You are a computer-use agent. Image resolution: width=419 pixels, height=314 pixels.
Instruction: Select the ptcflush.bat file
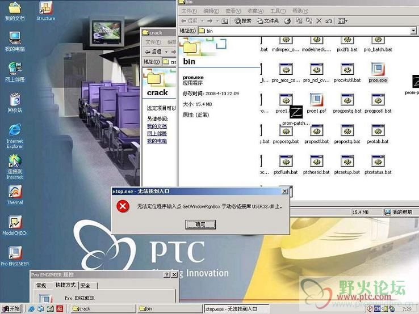click(286, 164)
